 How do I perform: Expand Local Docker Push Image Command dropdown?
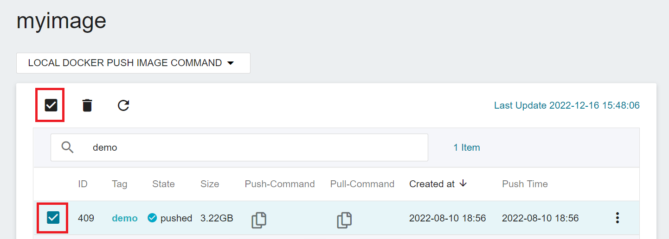pos(133,63)
